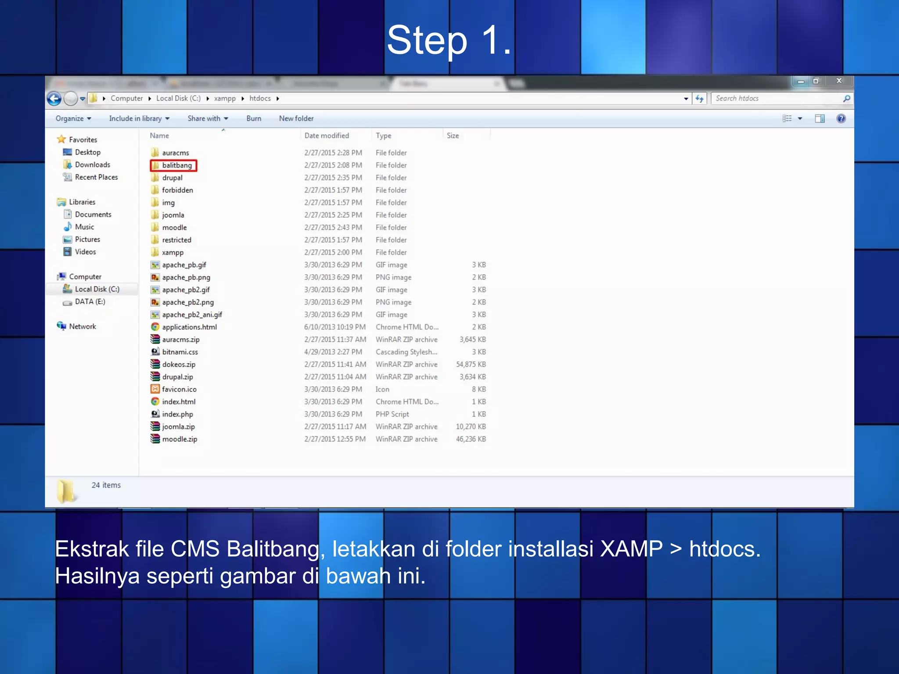Select the auracms folder icon
899x674 pixels.
[155, 153]
